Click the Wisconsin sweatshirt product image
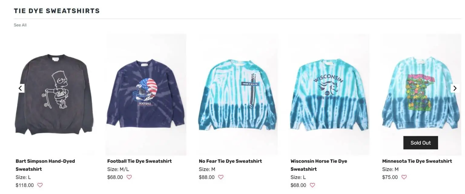 [330, 94]
